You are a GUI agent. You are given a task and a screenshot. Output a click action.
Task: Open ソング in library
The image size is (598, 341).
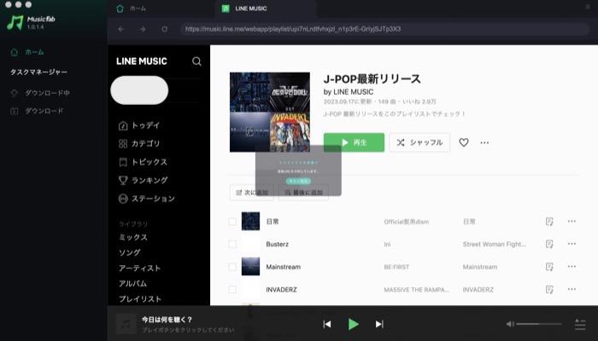click(130, 252)
